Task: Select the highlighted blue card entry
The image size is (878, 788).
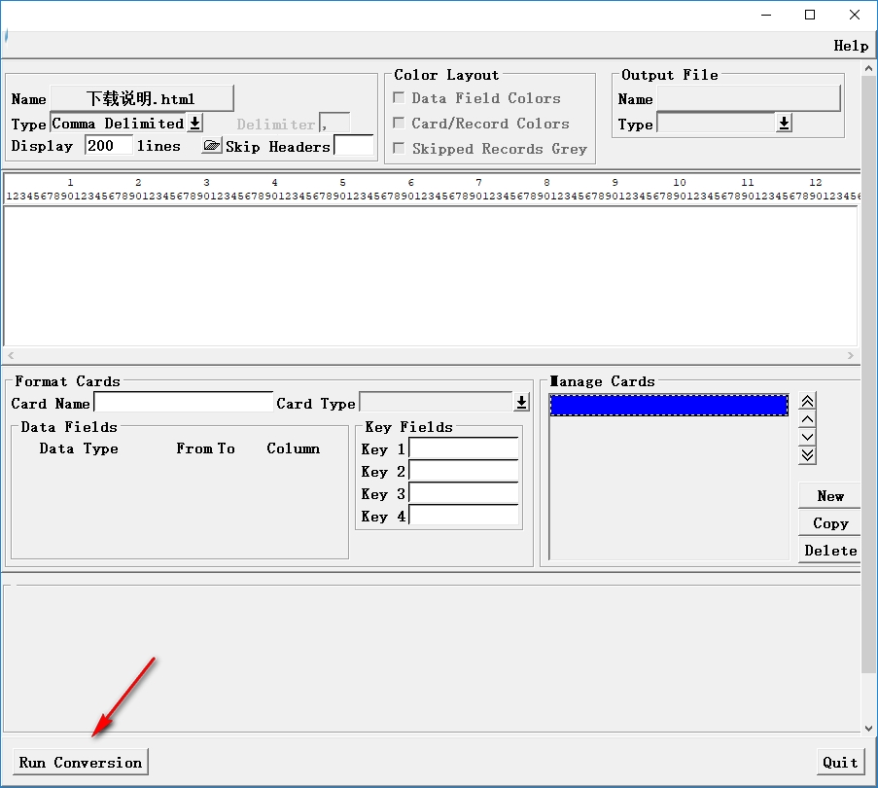Action: [x=669, y=405]
